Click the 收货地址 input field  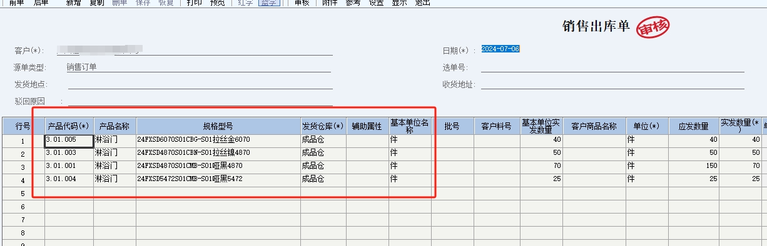(612, 84)
